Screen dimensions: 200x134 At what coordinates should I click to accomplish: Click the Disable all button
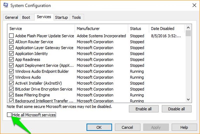(176, 109)
